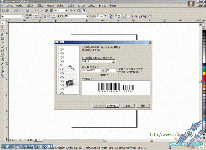Screen dimensions: 206x150
Task: Open the 窗口(W) menu
Action: (x=102, y=6)
